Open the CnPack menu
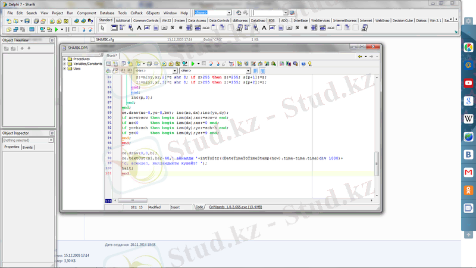 point(136,13)
